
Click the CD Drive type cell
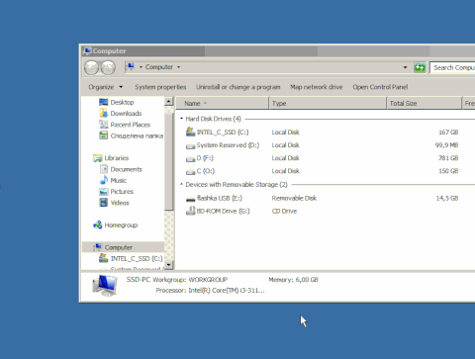click(284, 211)
